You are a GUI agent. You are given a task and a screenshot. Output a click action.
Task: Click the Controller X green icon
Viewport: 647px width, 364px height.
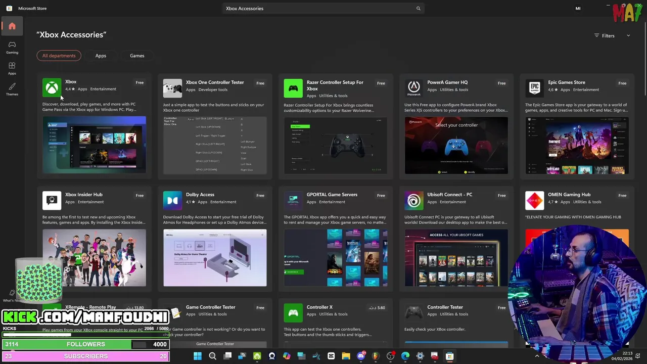(x=293, y=313)
